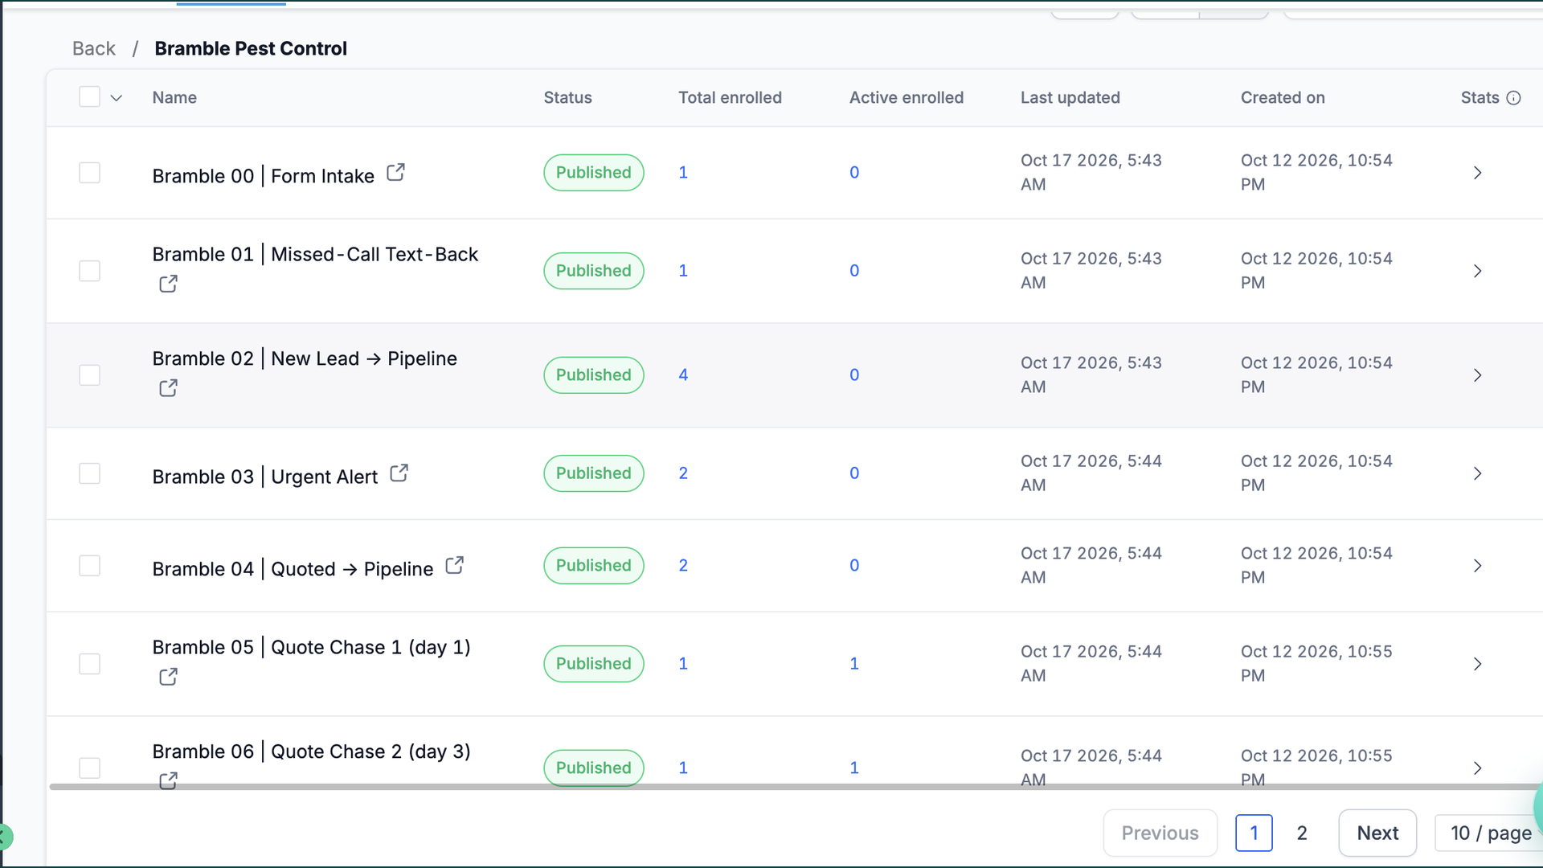Open Bramble 01 Missed-Call Text-Back external link icon

168,284
